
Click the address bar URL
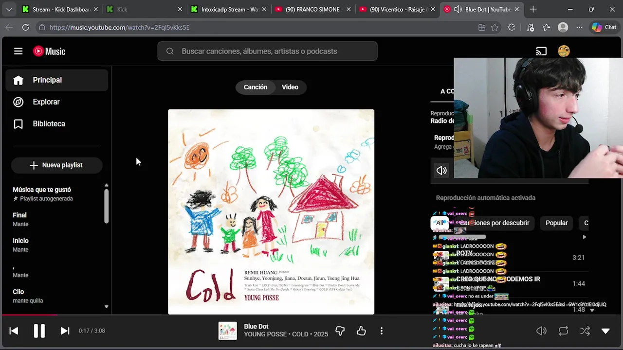[119, 28]
